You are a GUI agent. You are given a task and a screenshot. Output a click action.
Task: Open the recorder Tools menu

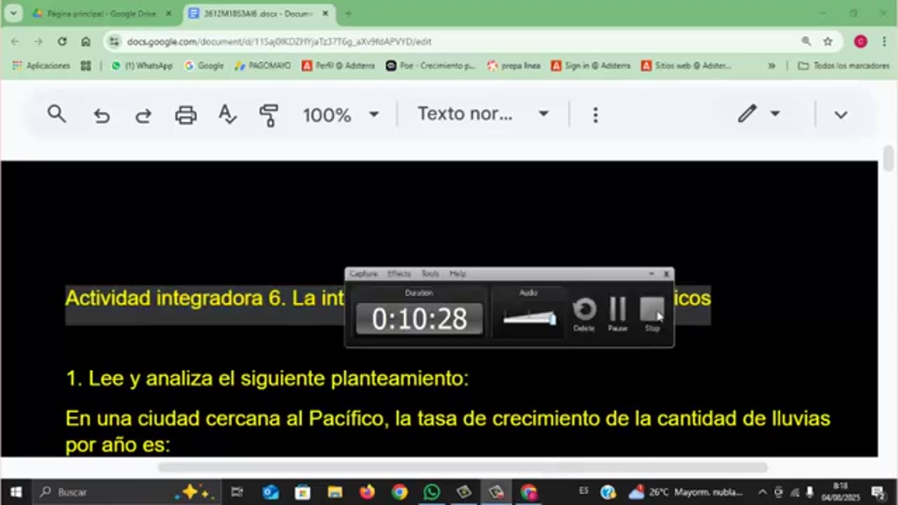pos(430,274)
